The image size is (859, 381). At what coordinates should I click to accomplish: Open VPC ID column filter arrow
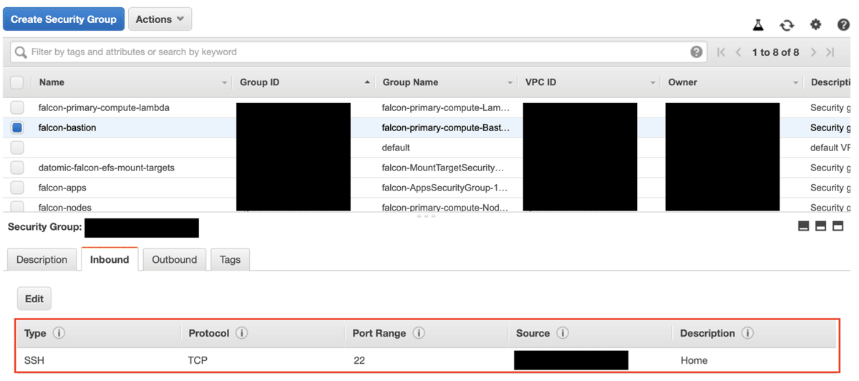click(653, 83)
